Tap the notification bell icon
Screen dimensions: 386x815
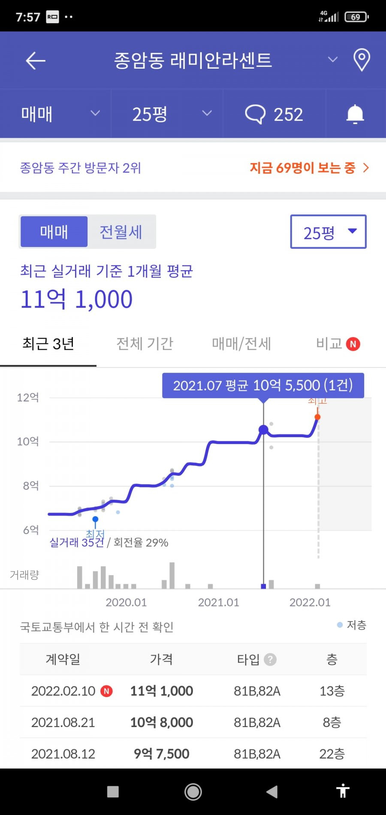pos(355,114)
